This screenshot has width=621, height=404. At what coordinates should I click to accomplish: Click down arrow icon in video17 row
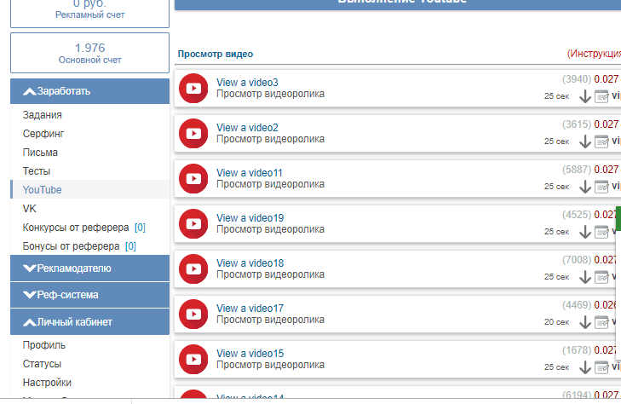(585, 322)
